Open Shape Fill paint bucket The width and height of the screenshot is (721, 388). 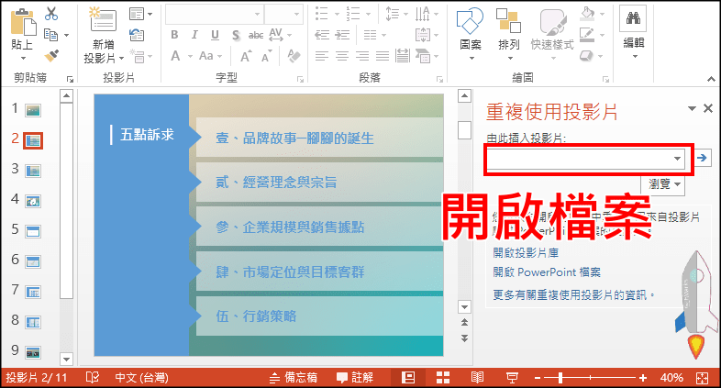click(588, 14)
